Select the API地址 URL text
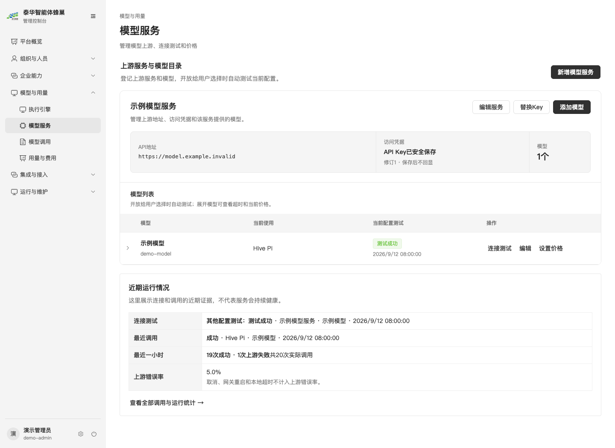615x448 pixels. pyautogui.click(x=187, y=157)
